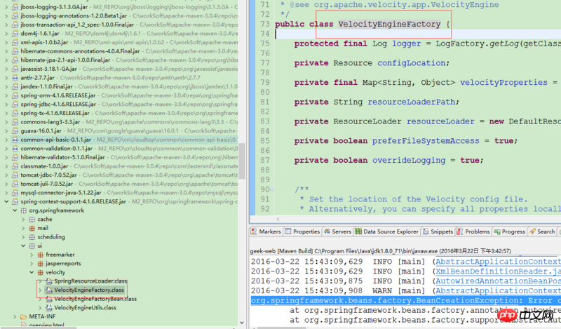The width and height of the screenshot is (561, 329).
Task: Fold the Javadoc comment at line 90
Action: coord(272,189)
